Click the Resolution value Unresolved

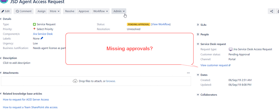(133, 29)
